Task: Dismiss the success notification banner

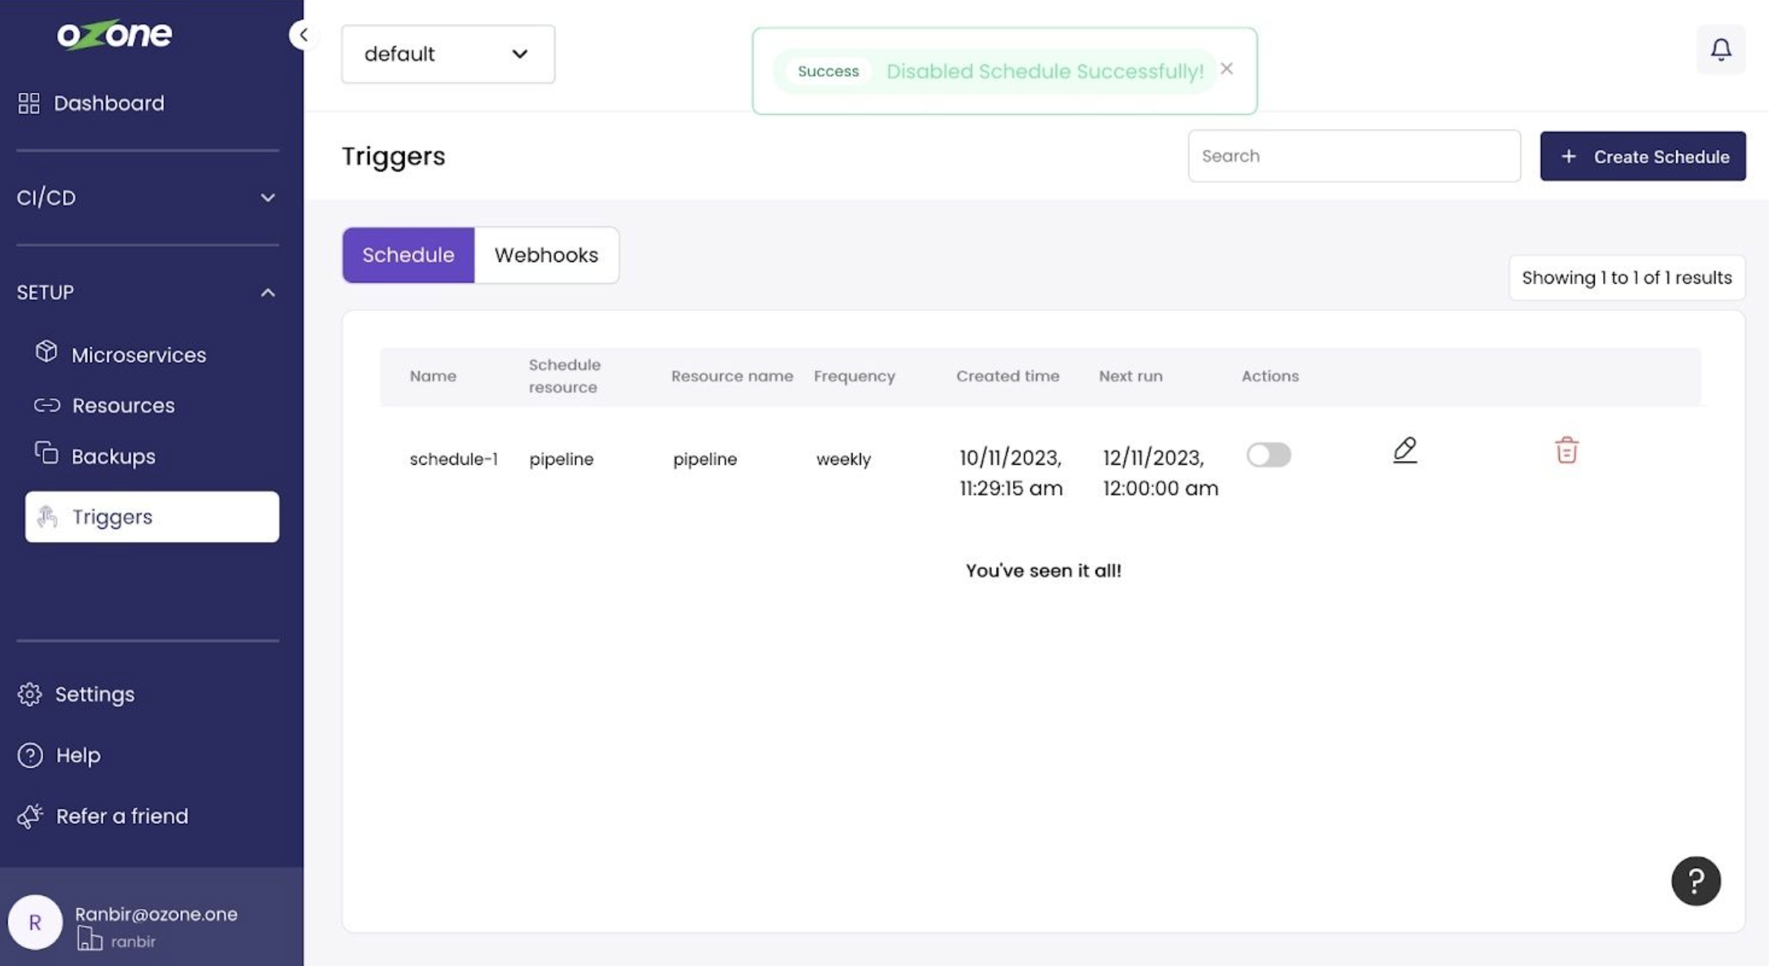Action: 1226,69
